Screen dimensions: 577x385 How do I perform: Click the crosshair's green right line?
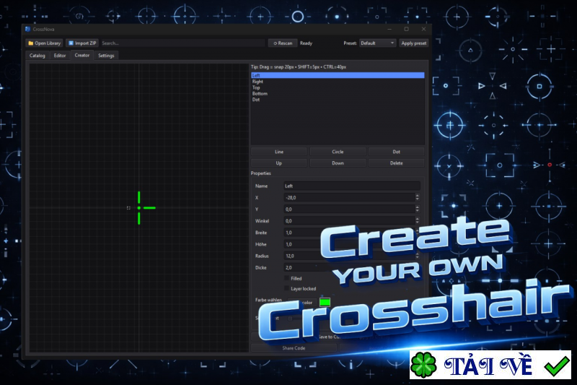[x=149, y=208]
